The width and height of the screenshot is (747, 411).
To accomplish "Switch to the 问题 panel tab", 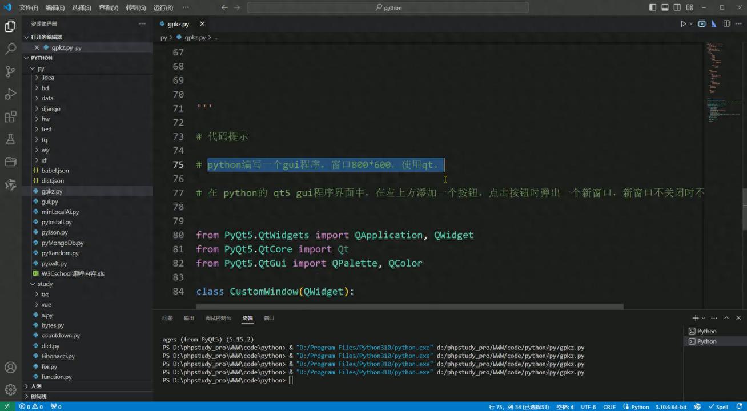I will pyautogui.click(x=167, y=318).
